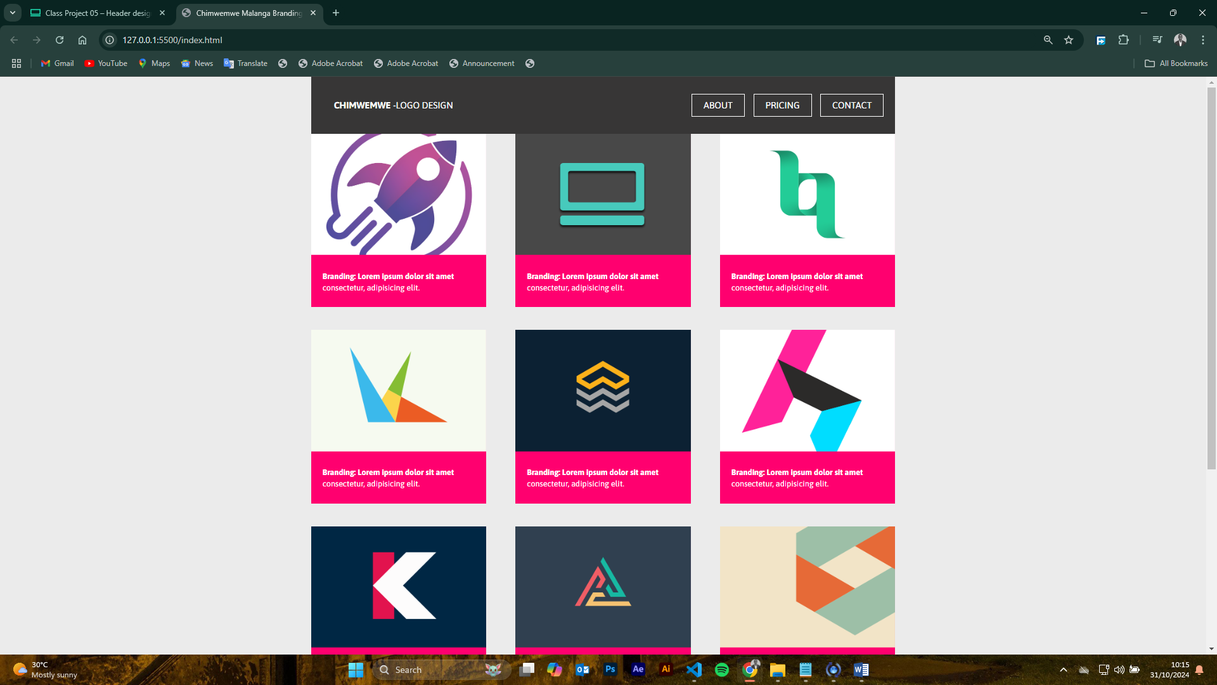Open Task View on the taskbar
1217x685 pixels.
(x=527, y=670)
